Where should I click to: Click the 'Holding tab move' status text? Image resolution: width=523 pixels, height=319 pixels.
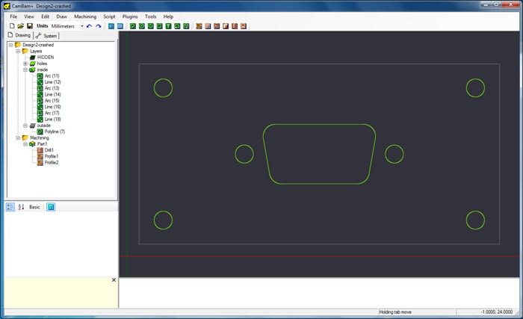(x=395, y=312)
